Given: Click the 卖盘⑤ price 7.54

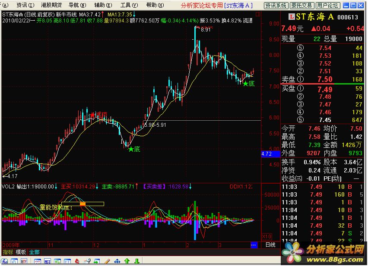Looking at the screenshot, I should coord(325,48).
